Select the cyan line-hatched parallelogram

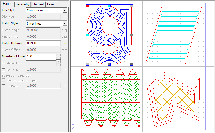174,35
